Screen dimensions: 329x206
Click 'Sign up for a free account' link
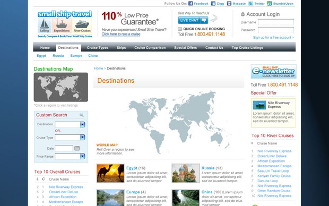pyautogui.click(x=273, y=37)
